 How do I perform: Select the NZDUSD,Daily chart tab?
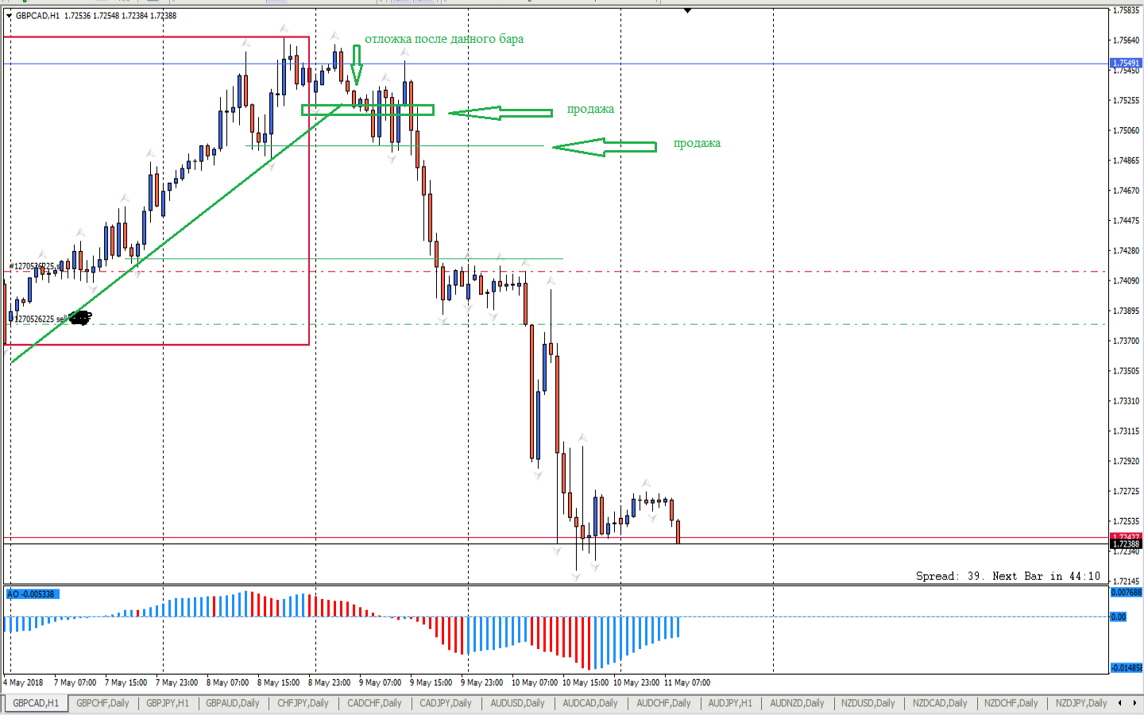coord(868,703)
